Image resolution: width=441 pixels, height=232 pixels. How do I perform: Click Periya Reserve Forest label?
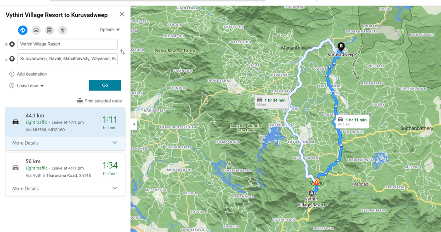point(175,51)
